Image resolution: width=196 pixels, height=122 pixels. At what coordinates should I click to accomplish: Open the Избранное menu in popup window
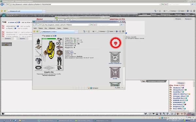pyautogui.click(x=52, y=28)
